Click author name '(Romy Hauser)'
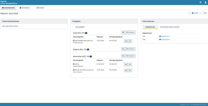Screen dimensions: 208x106 click(77, 72)
